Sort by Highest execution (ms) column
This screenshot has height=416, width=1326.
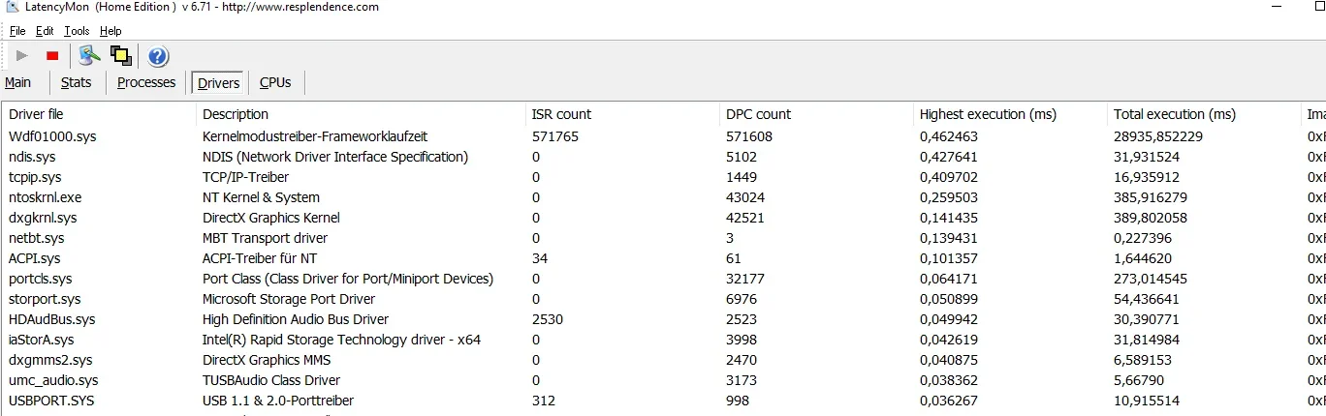pyautogui.click(x=988, y=114)
